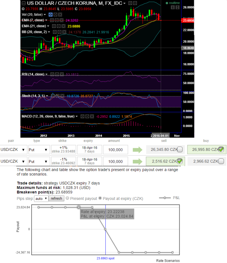The image size is (227, 263).
Task: Click the highlighted payout point at 23.22238
Action: [79, 207]
